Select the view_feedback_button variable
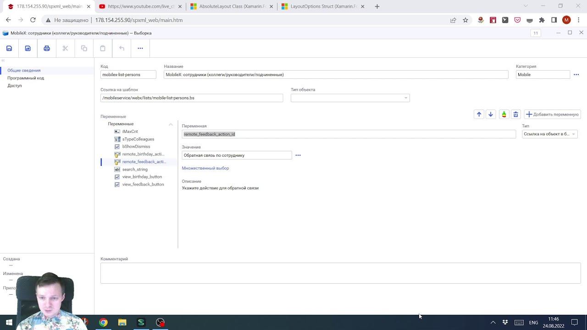 pyautogui.click(x=143, y=185)
